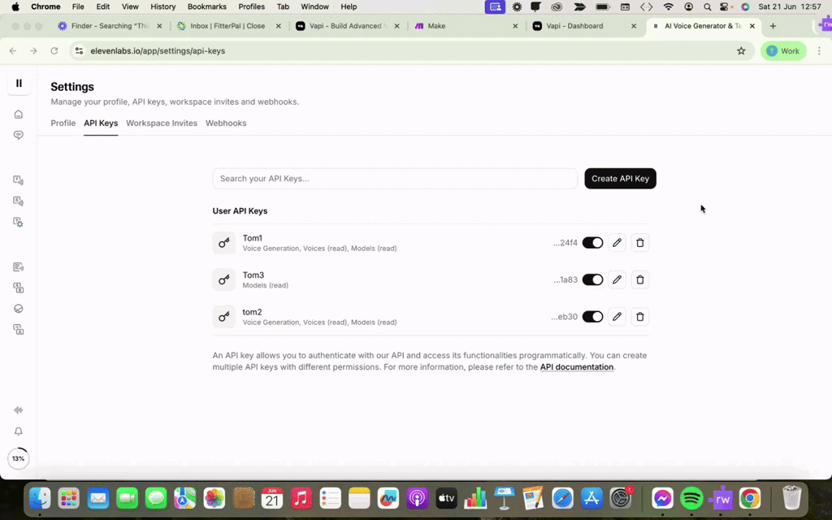Open the Home icon in left sidebar
Image resolution: width=832 pixels, height=520 pixels.
tap(19, 115)
